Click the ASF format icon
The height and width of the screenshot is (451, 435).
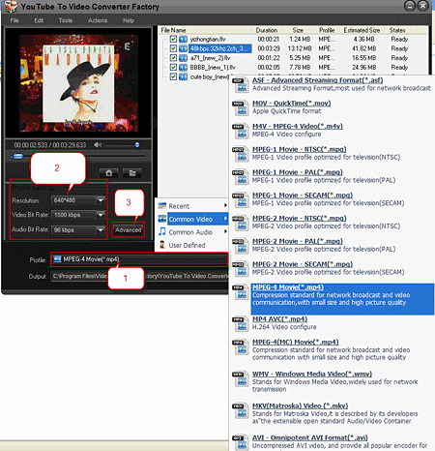[x=241, y=85]
